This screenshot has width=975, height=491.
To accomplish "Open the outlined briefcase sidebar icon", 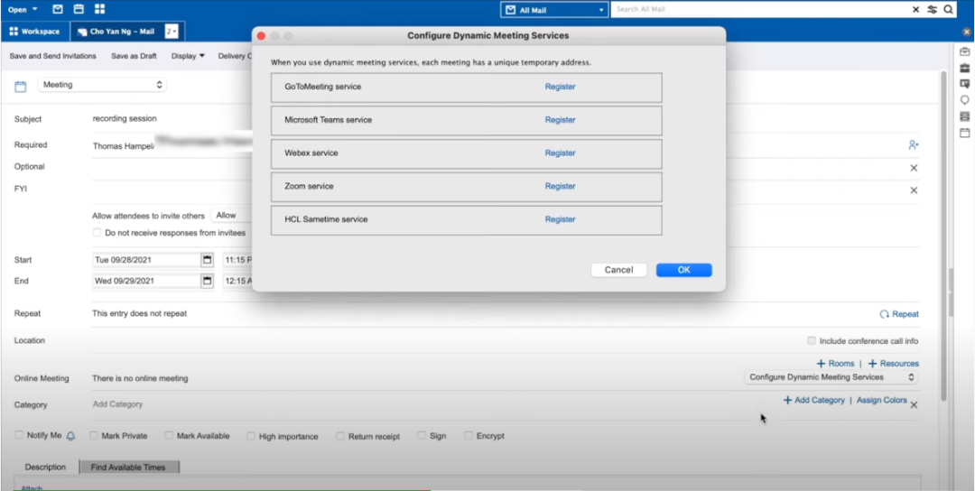I will point(964,51).
